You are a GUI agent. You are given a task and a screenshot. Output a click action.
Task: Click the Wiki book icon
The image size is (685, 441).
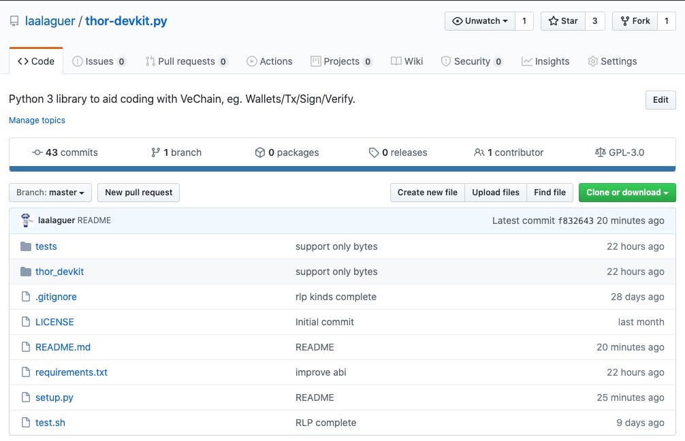396,61
